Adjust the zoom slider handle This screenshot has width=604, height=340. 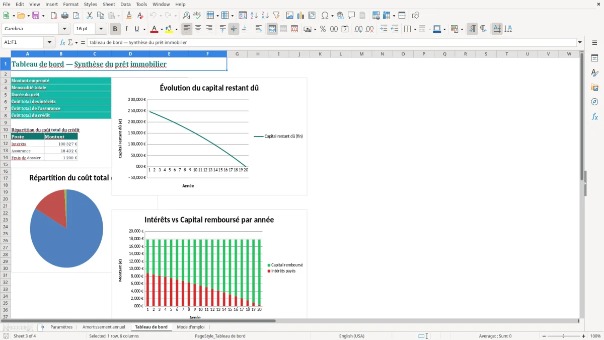tap(564, 336)
